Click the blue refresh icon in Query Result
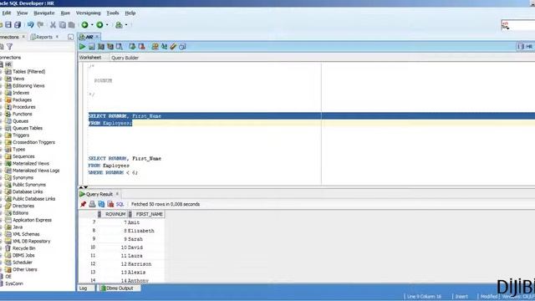535x301 pixels. point(101,204)
